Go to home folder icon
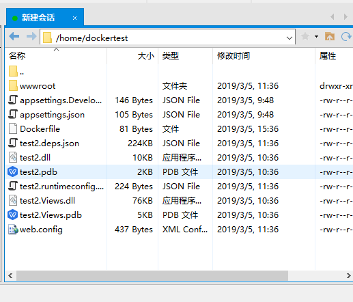 330,36
